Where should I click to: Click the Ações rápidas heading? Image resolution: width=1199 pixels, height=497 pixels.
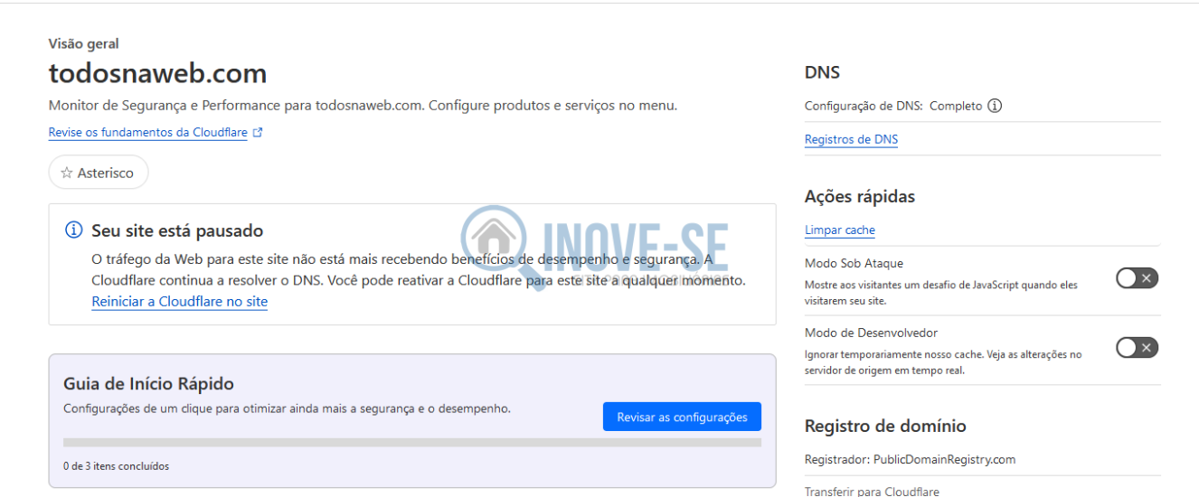pos(860,196)
